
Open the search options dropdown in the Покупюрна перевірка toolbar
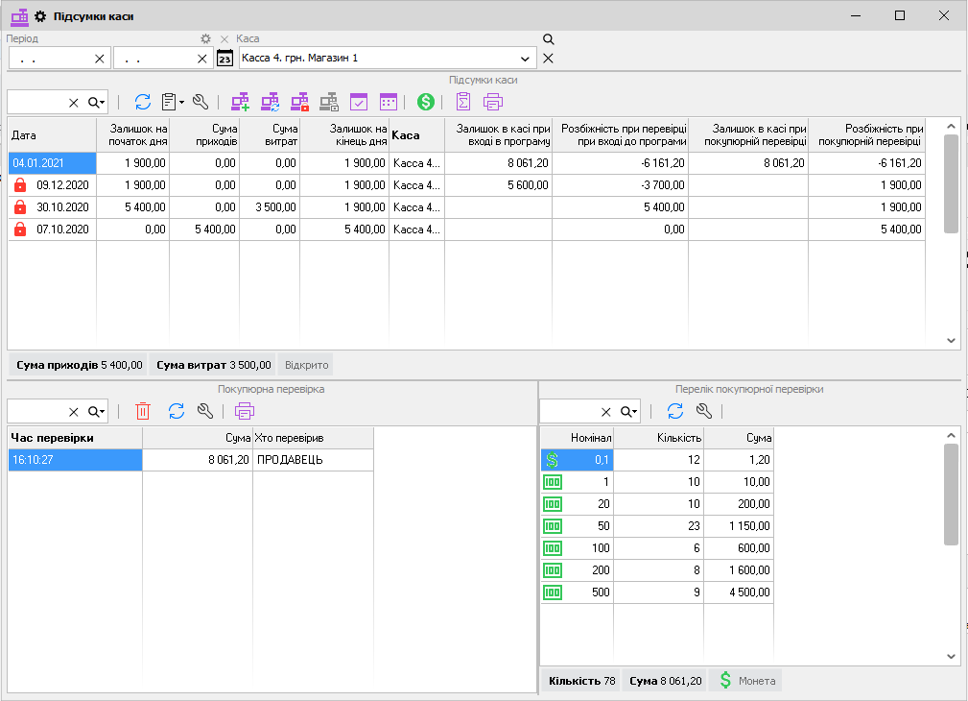[97, 411]
